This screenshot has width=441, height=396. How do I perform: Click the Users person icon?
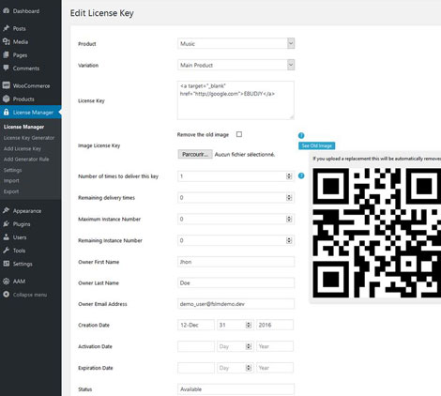(6, 237)
